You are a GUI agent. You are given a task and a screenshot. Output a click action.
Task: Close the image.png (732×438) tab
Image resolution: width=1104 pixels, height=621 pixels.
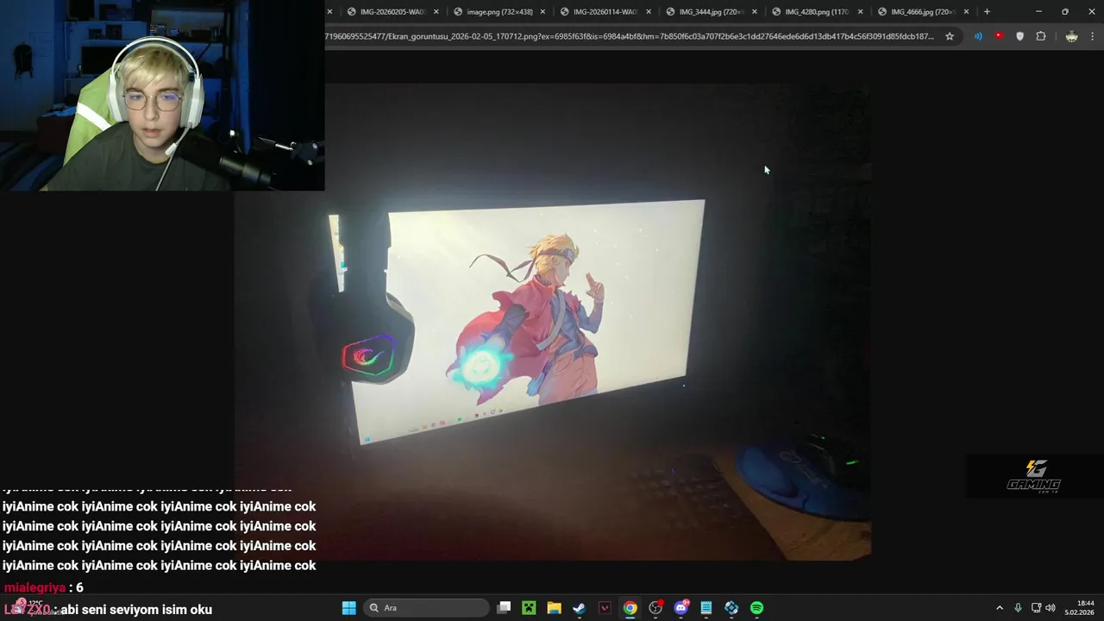(x=543, y=11)
